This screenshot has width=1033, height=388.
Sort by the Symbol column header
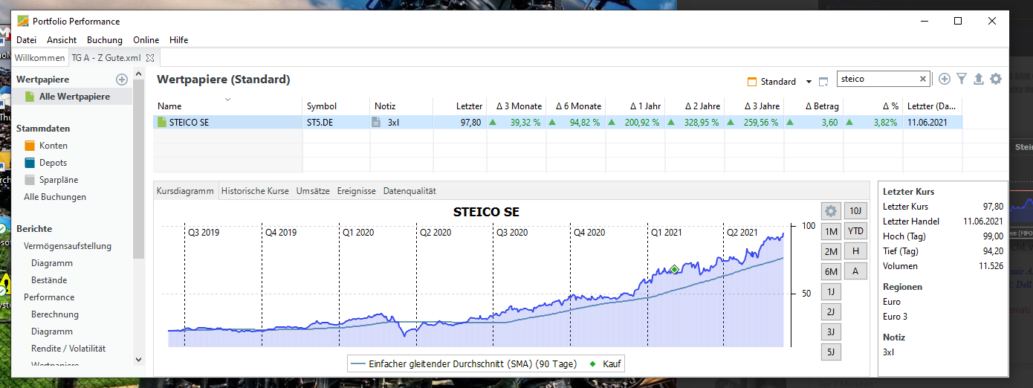tap(336, 106)
